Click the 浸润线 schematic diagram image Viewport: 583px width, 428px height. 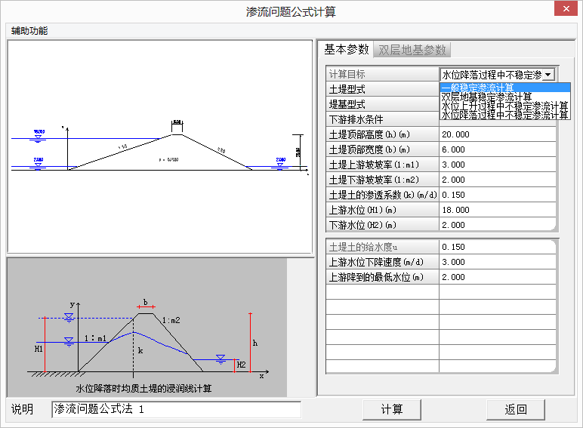pos(147,328)
